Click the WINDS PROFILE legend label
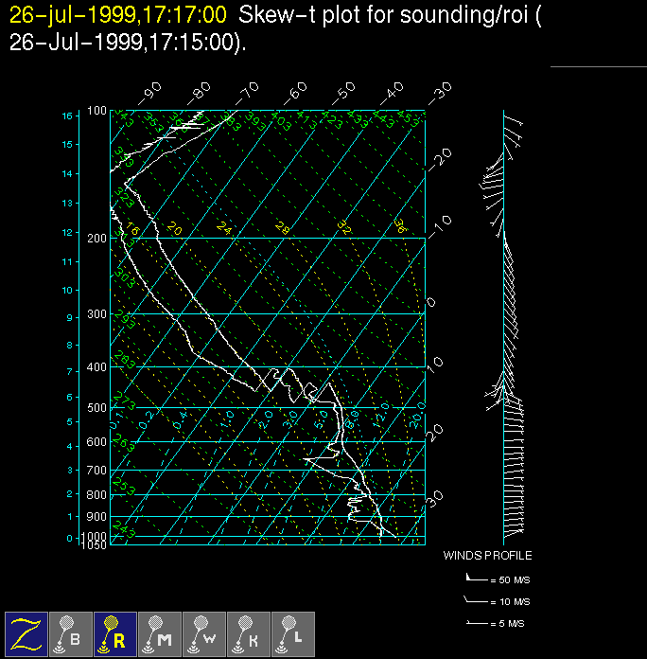The image size is (647, 659). pyautogui.click(x=488, y=556)
